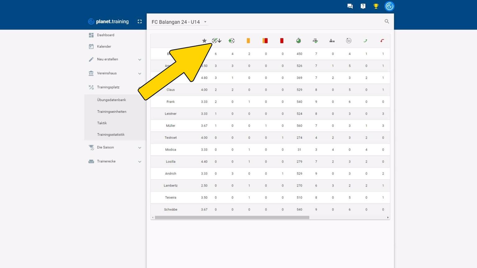Open the Kalender page
Viewport: 477px width, 268px height.
coord(104,47)
